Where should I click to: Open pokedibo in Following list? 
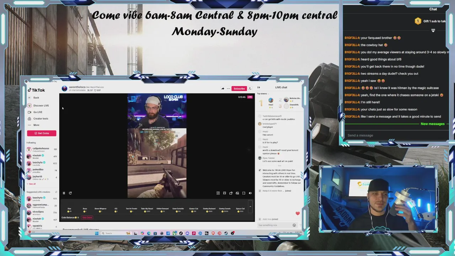click(41, 170)
